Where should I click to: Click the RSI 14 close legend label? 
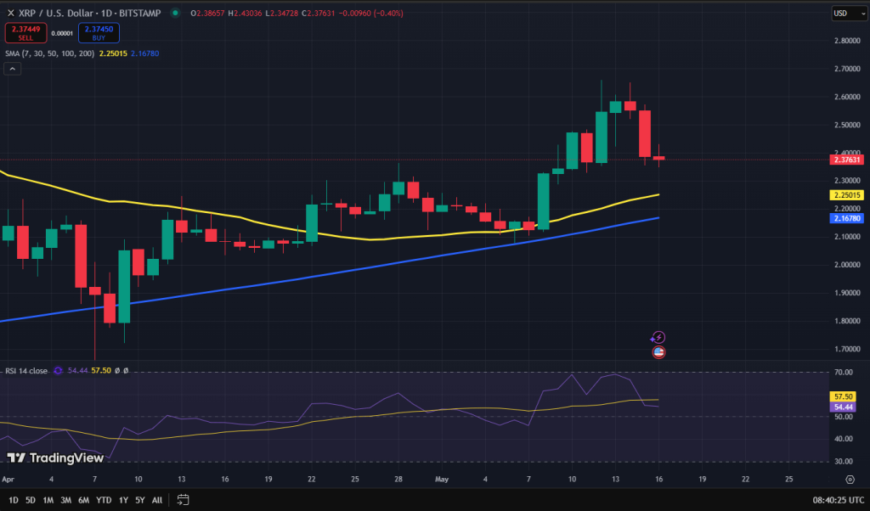click(27, 370)
